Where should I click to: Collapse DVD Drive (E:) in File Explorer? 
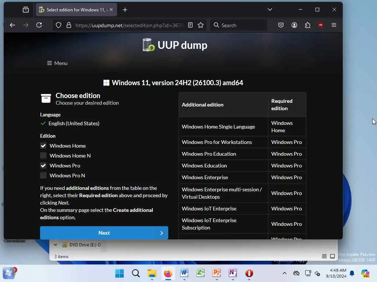coord(55,245)
